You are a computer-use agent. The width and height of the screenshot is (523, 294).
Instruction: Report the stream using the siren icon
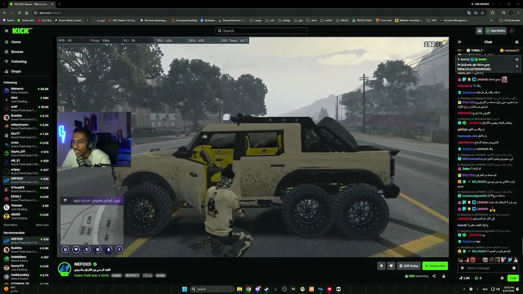[444, 276]
